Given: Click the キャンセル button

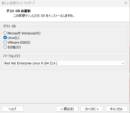Looking at the screenshot, I should (116, 109).
